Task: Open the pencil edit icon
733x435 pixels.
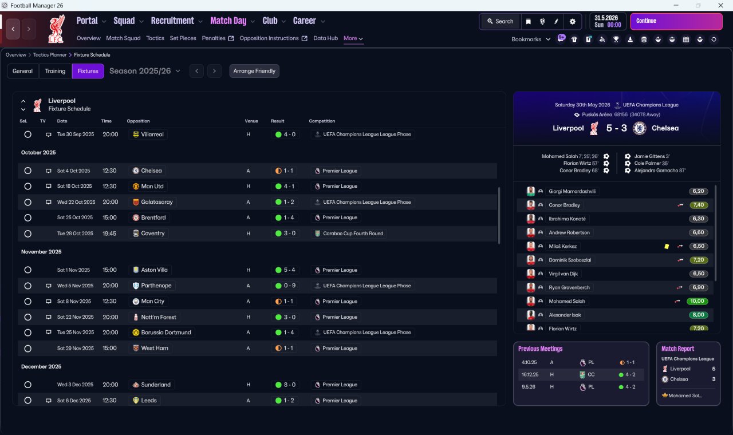Action: coord(556,21)
